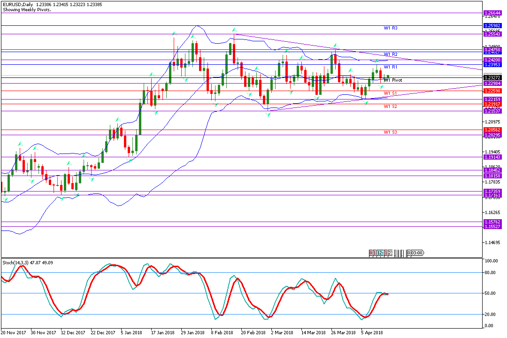Click the 1.18158 price tag
This screenshot has width=507, height=338.
point(492,176)
